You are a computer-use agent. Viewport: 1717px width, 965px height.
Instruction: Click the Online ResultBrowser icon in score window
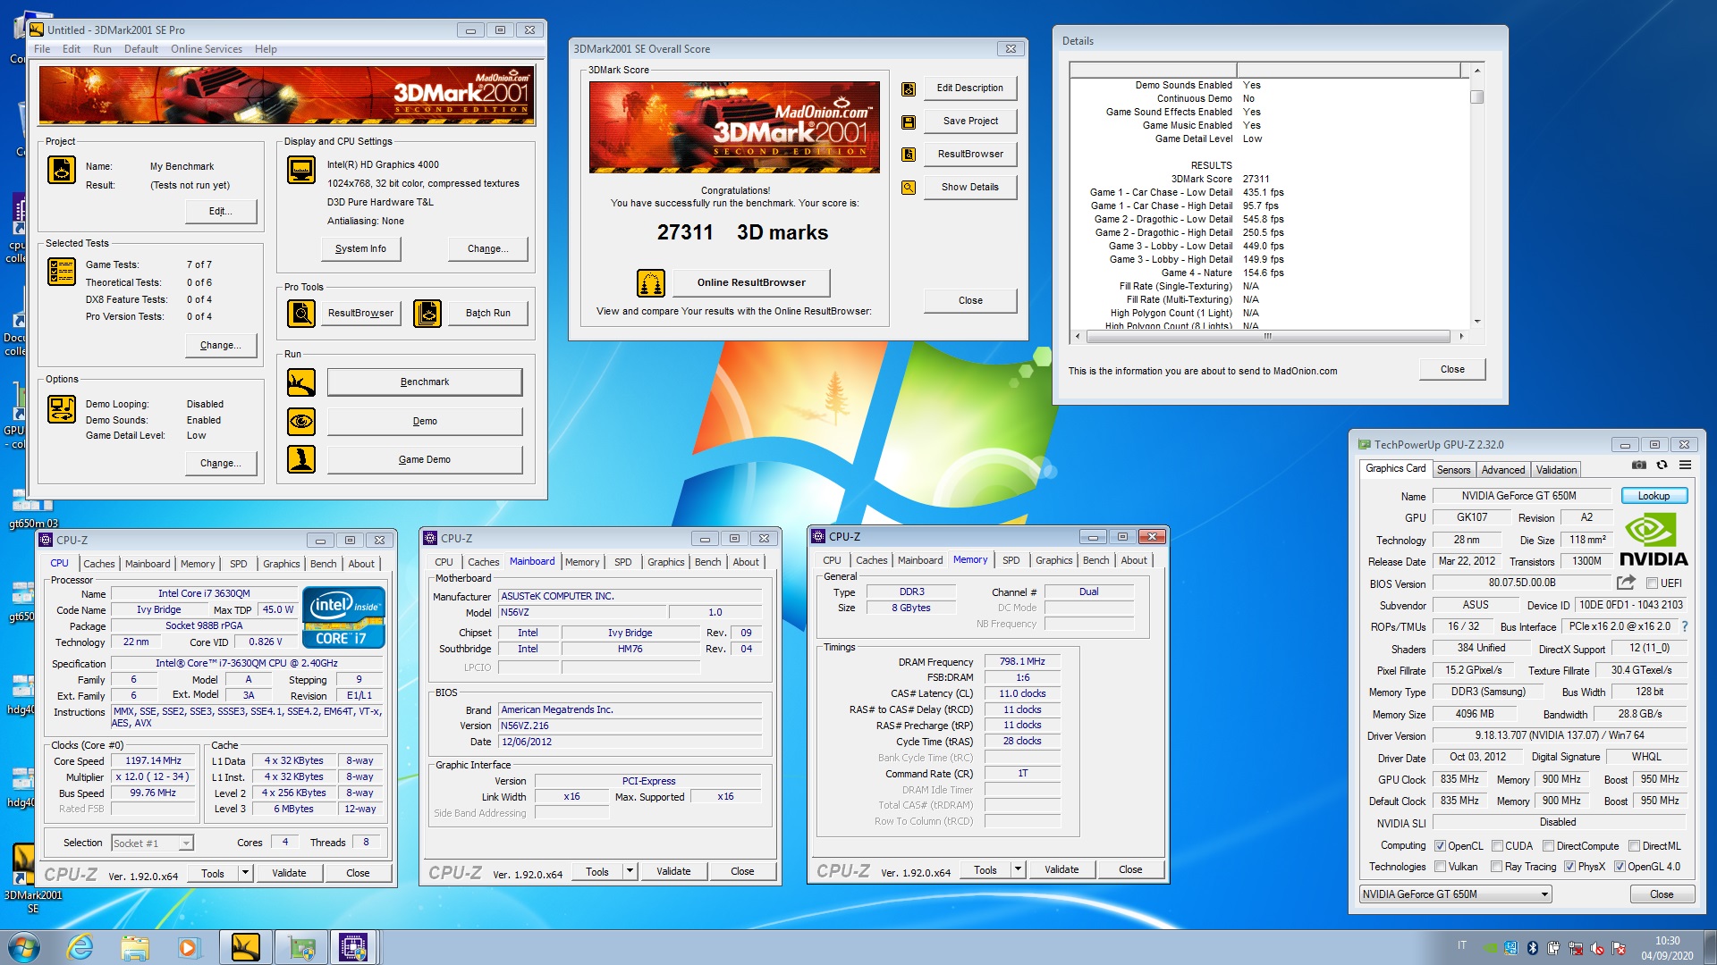651,283
